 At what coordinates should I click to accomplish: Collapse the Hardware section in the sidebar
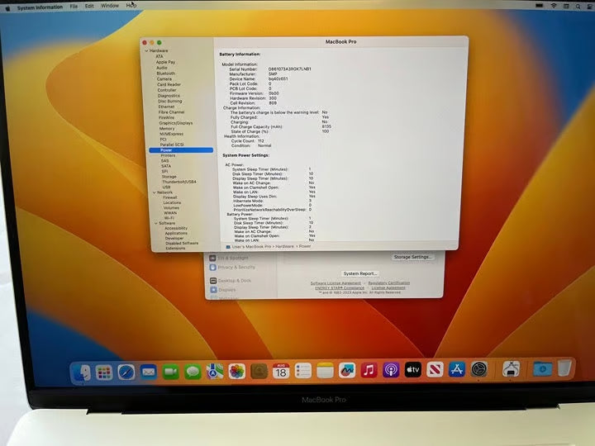click(146, 51)
